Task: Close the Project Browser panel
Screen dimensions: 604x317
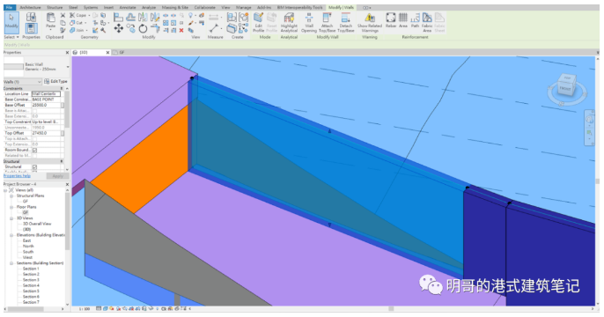Action: pyautogui.click(x=68, y=184)
